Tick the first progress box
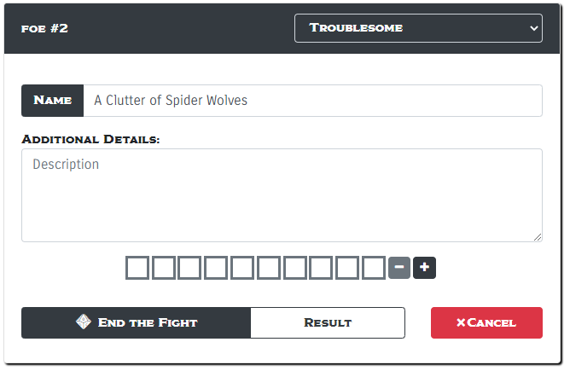 click(x=137, y=268)
